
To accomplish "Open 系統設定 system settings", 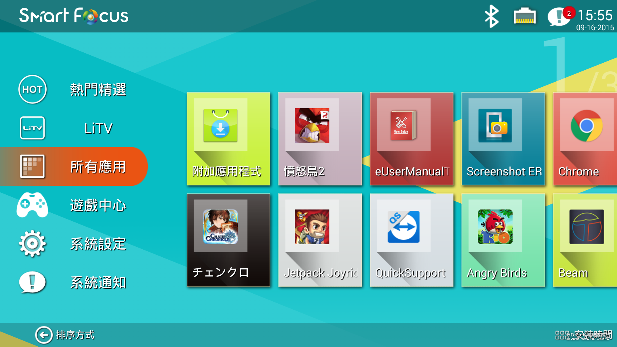I will click(74, 244).
